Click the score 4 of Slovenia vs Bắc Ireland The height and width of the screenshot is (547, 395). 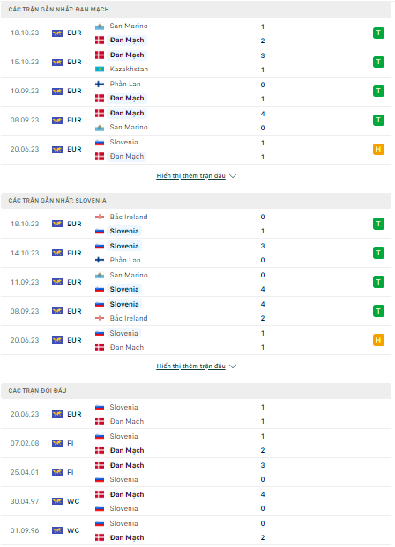coord(263,304)
